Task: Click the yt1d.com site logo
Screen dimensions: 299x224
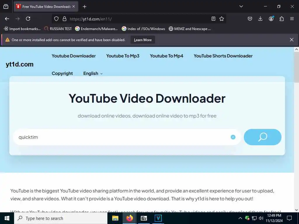Action: [20, 64]
